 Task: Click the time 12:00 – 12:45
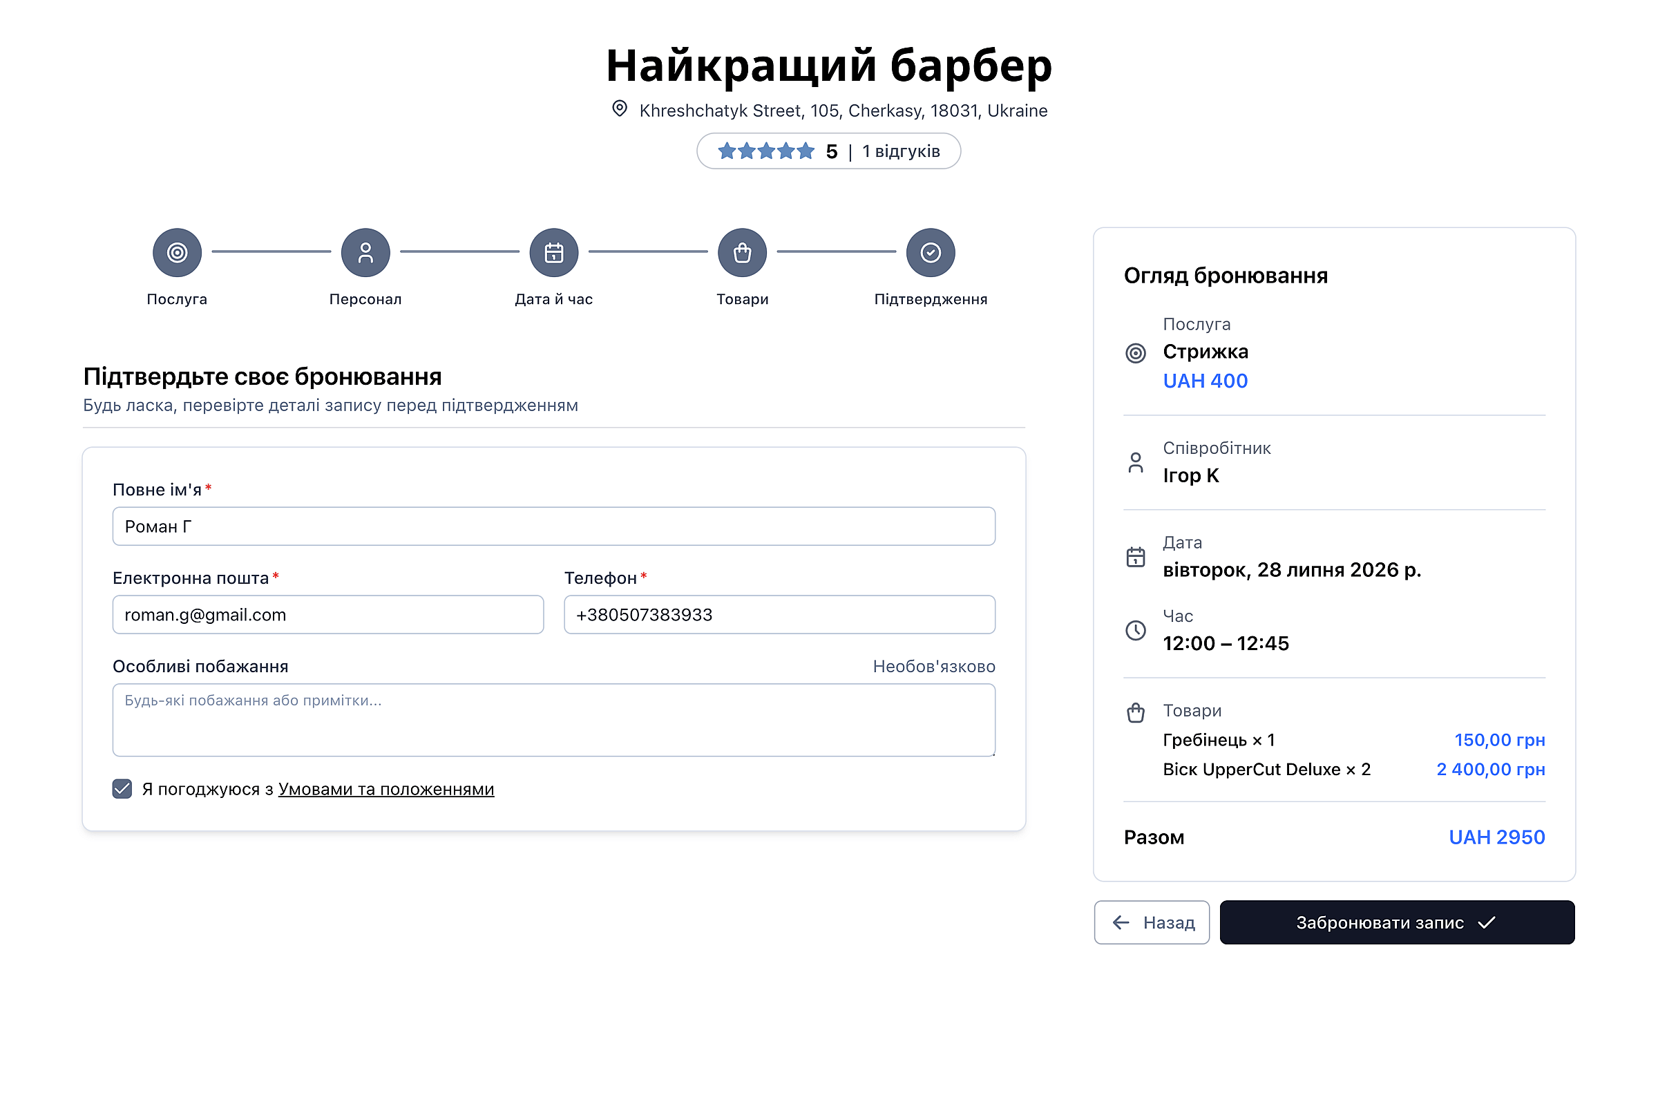[x=1226, y=643]
